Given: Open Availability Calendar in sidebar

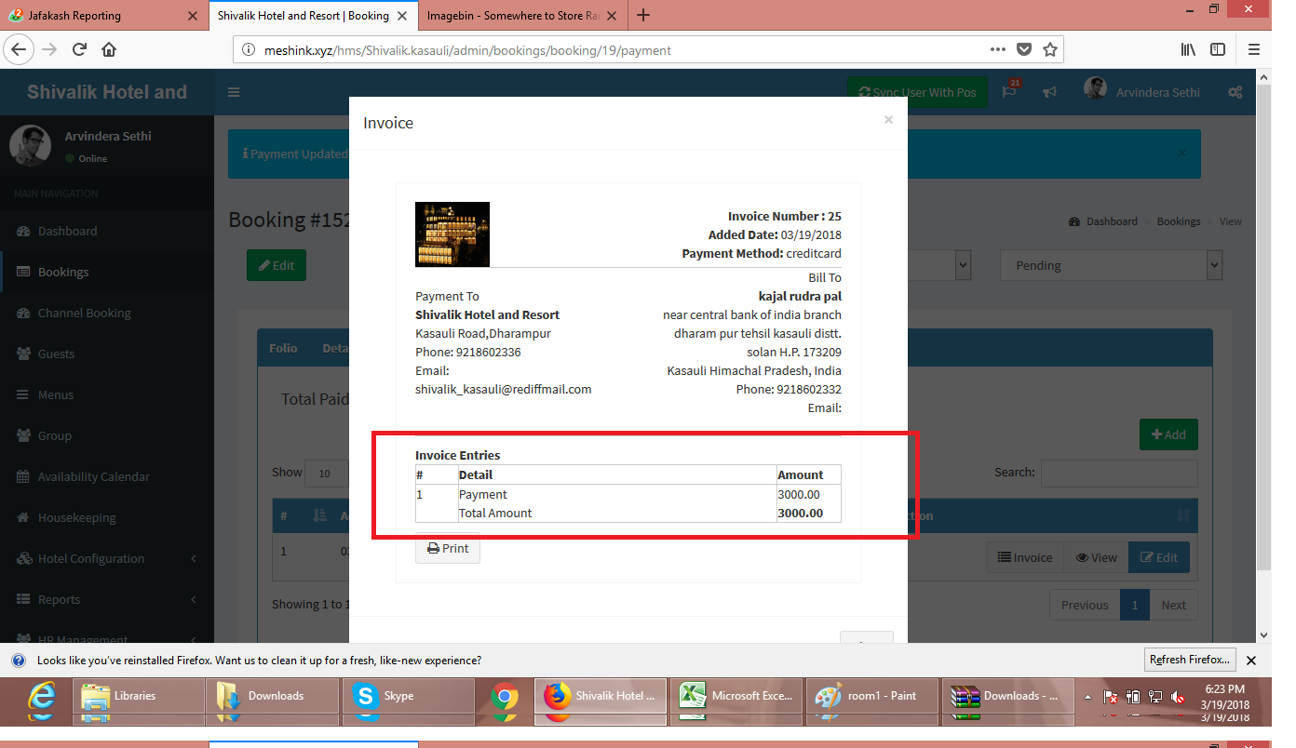Looking at the screenshot, I should pos(107,476).
